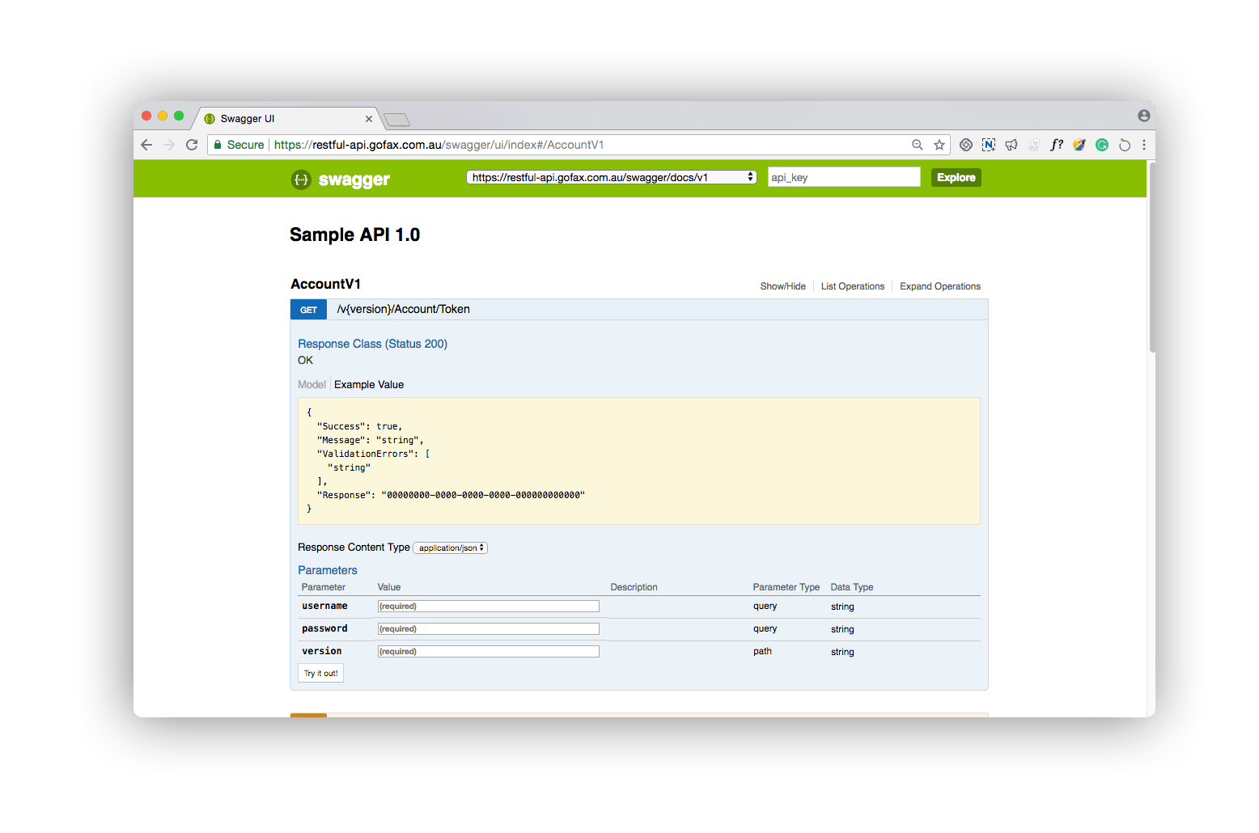
Task: Click the Explore button
Action: tap(956, 177)
